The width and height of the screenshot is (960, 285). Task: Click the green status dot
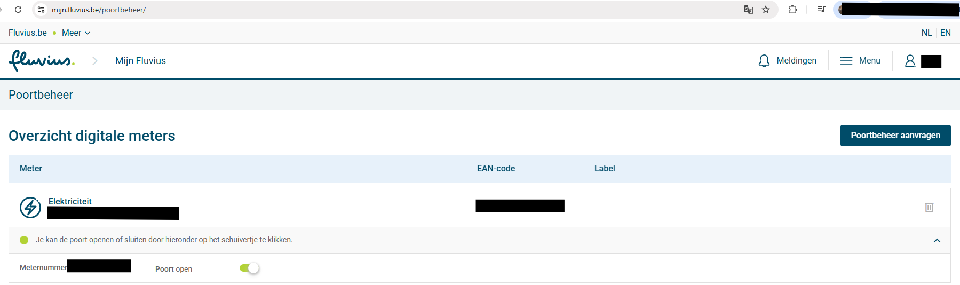(x=24, y=240)
